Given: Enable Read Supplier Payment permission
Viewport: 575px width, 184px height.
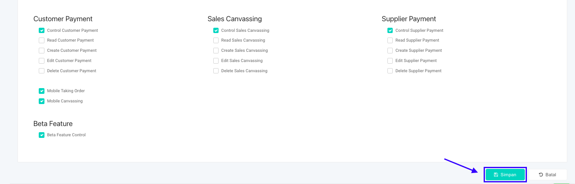Looking at the screenshot, I should [390, 40].
